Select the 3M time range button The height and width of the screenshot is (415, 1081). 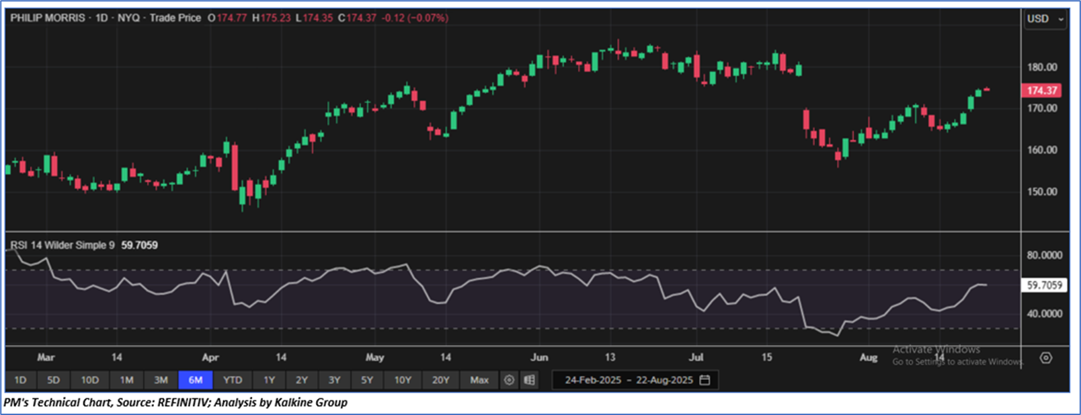[x=161, y=380]
